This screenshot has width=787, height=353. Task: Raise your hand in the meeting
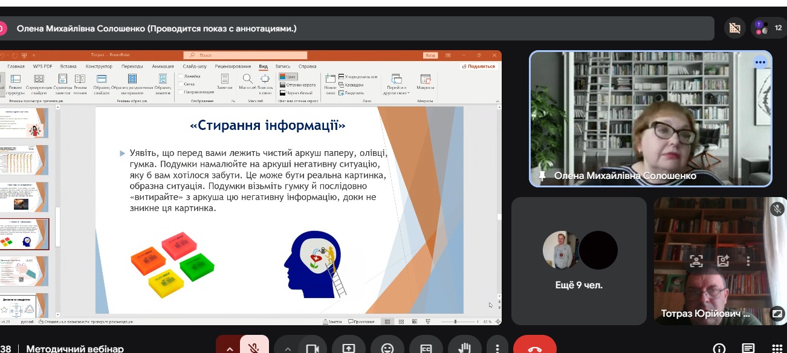click(464, 348)
